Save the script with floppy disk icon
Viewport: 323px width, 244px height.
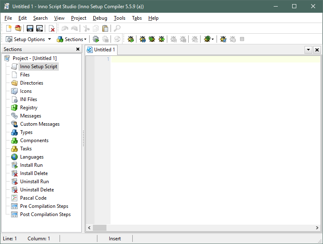click(x=30, y=28)
